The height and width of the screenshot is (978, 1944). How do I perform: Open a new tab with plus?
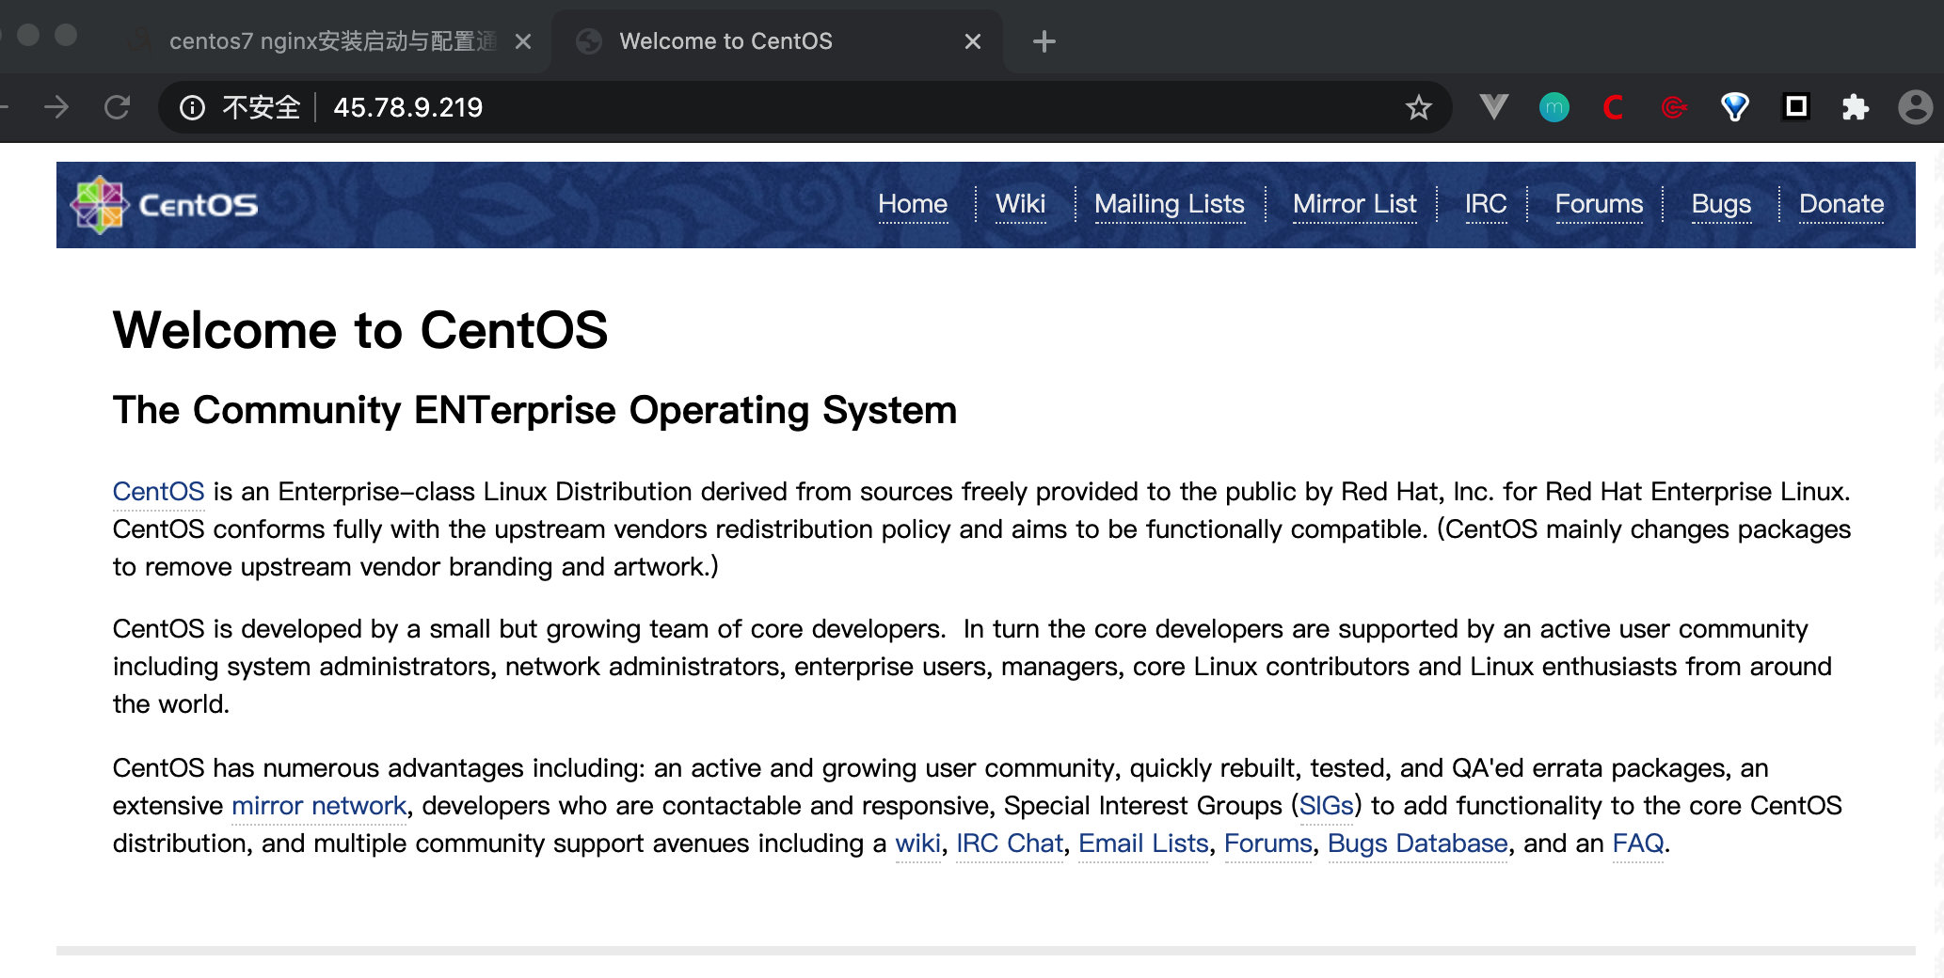pos(1044,41)
